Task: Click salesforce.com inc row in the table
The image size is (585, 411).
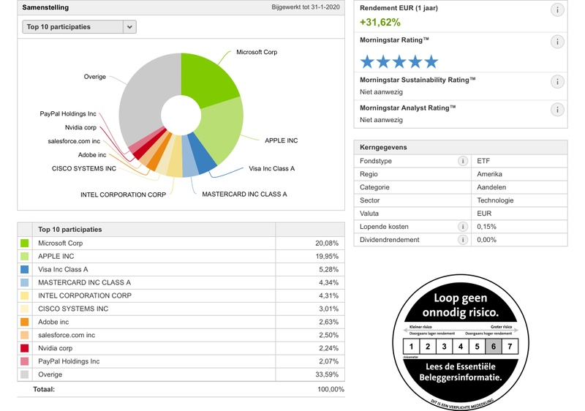Action: [x=181, y=335]
